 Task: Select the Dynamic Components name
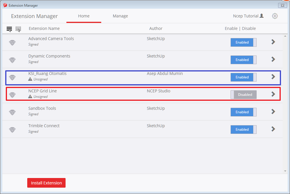tap(49, 56)
